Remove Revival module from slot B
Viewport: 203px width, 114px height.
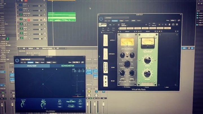(157, 32)
